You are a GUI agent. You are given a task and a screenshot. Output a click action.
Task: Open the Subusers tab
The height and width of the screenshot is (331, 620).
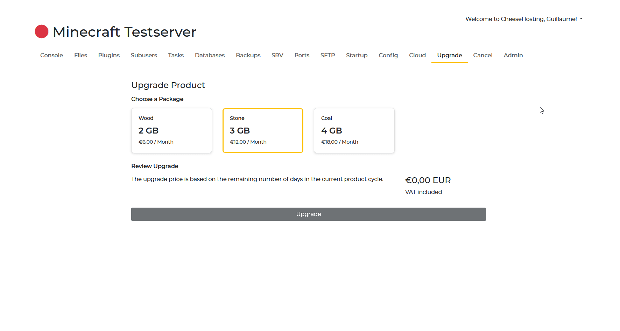tap(144, 55)
